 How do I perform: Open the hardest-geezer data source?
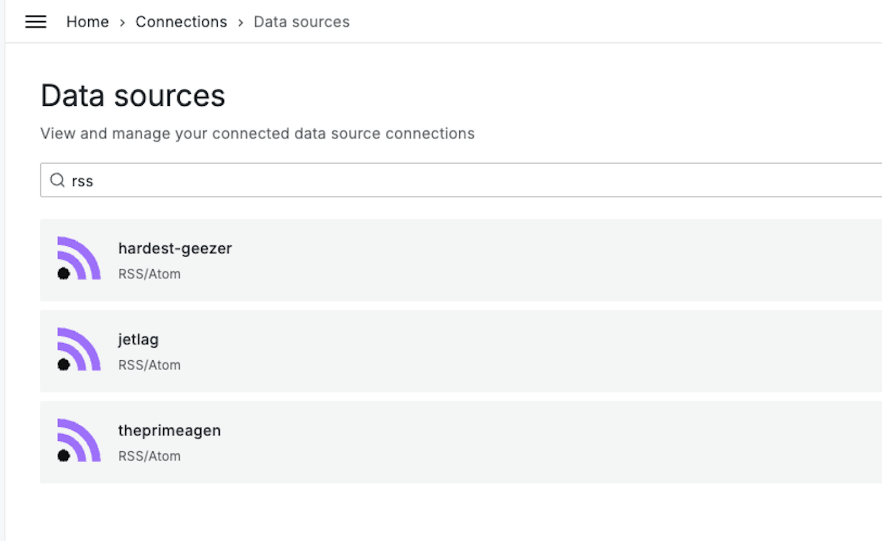click(175, 248)
